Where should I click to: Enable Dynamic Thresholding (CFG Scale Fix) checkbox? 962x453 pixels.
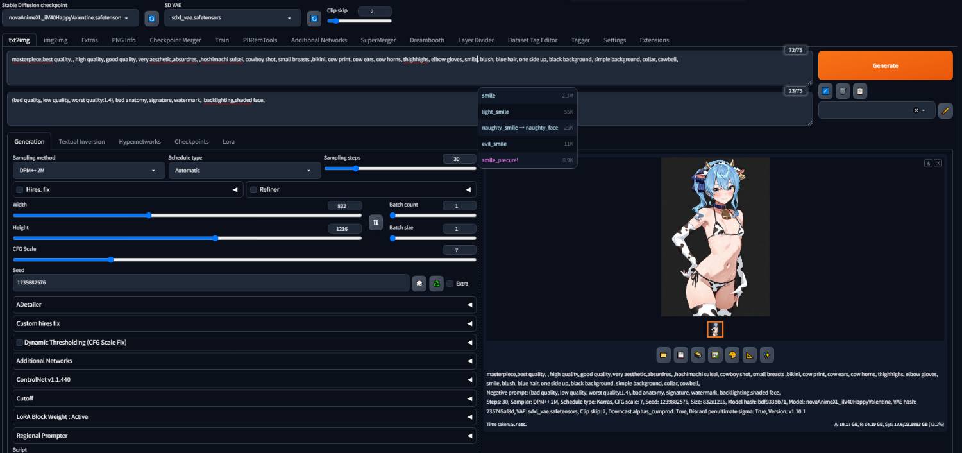20,343
